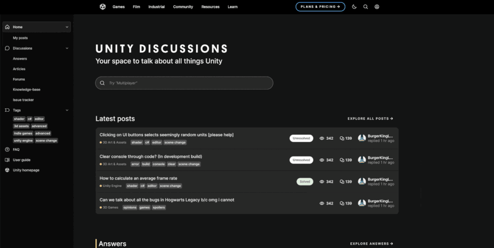Click the FAQ question mark icon

coord(7,150)
